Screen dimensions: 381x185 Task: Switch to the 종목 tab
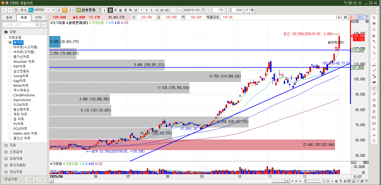(9, 18)
